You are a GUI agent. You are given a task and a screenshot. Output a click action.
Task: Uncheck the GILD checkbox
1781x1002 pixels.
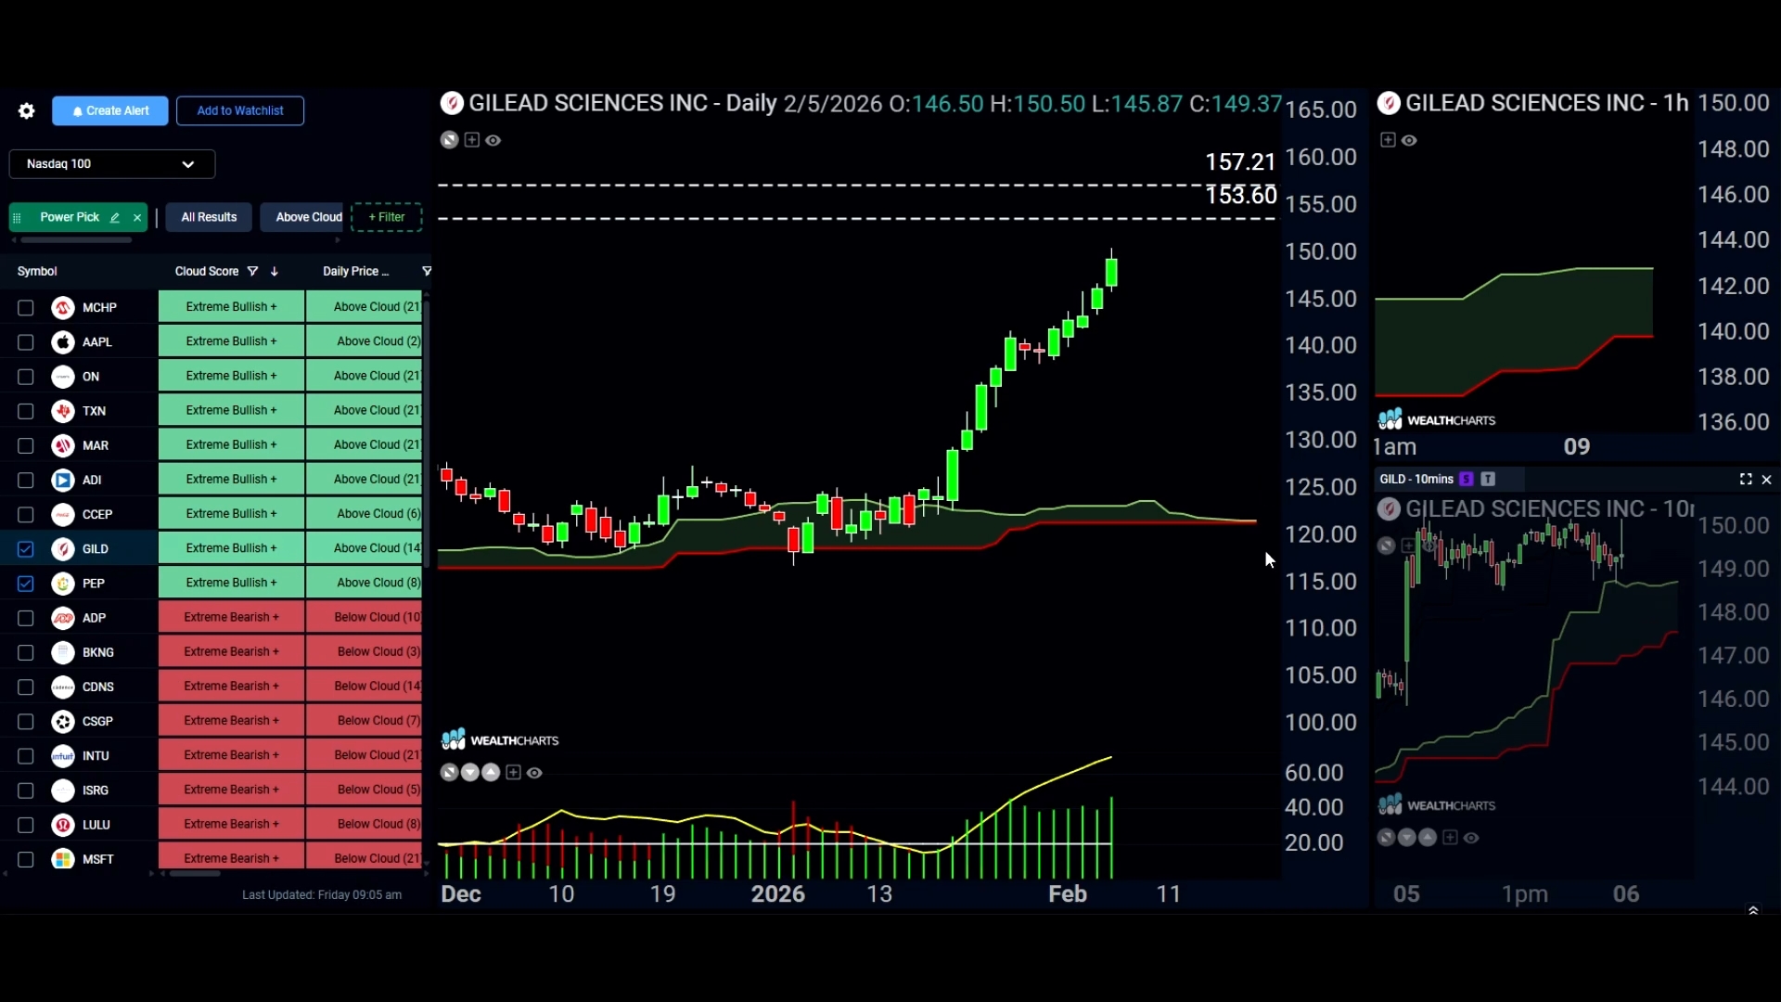coord(25,549)
